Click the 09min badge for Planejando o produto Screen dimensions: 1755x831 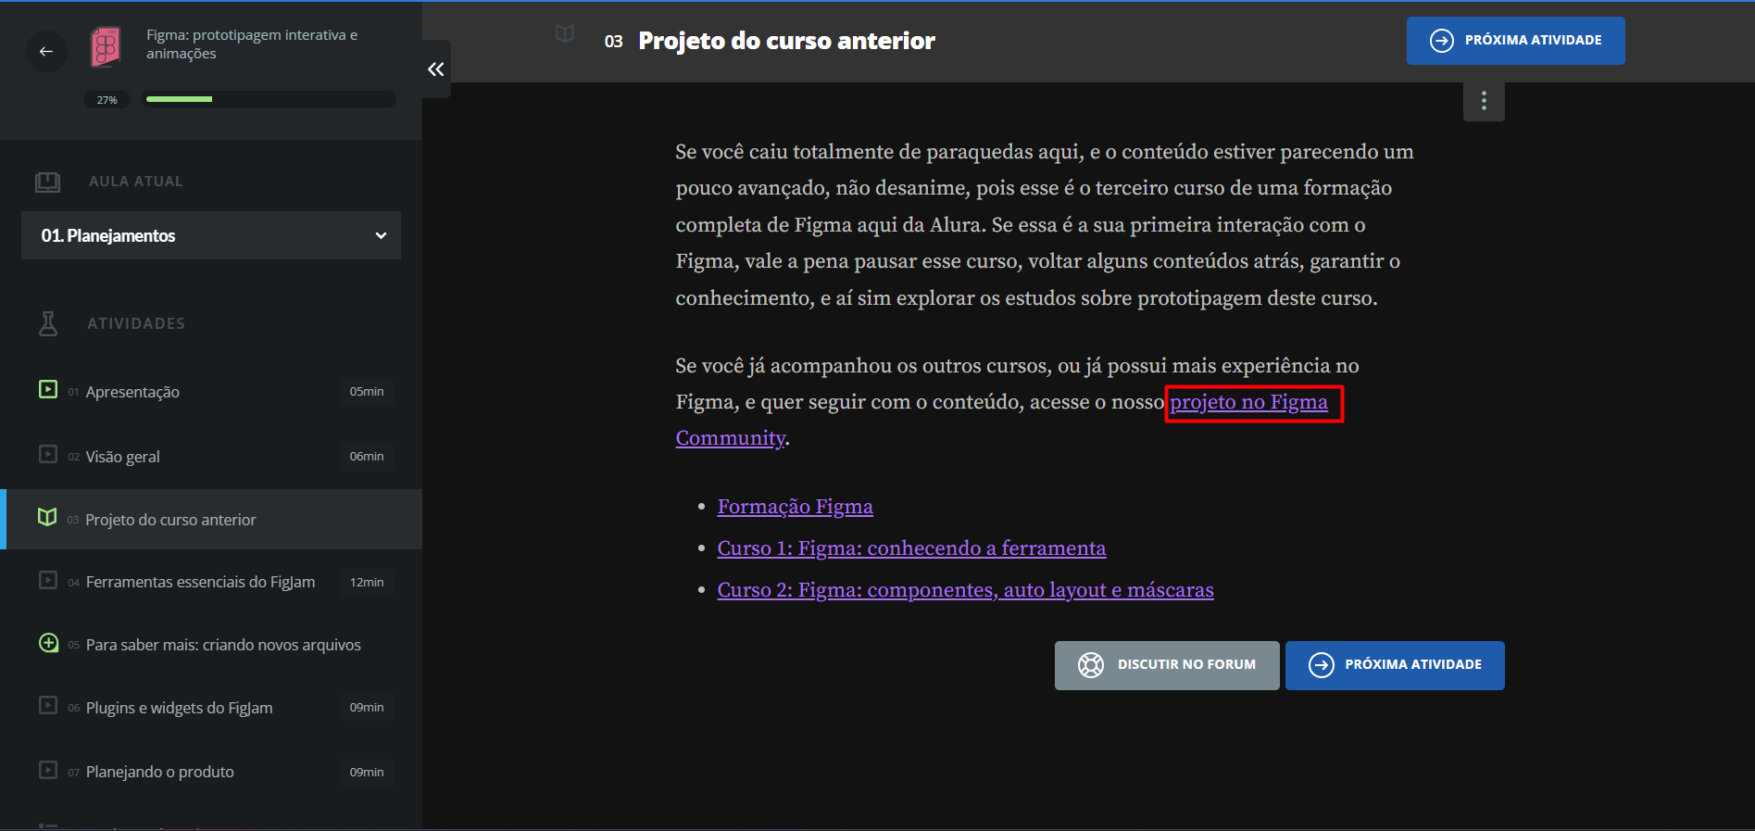point(367,772)
